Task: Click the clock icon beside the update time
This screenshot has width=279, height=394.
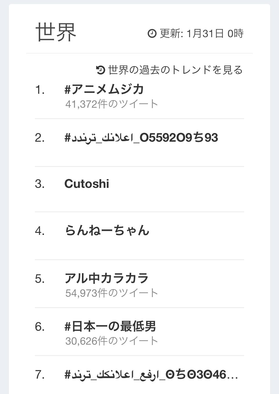Action: pos(152,34)
